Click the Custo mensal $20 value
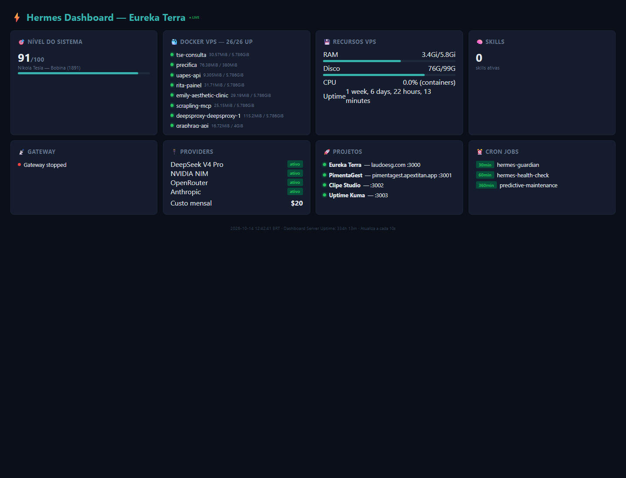This screenshot has height=478, width=626. pos(297,203)
